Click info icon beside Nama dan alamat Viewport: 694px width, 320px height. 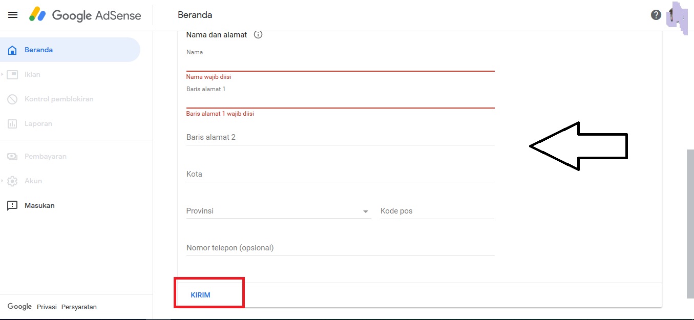258,35
